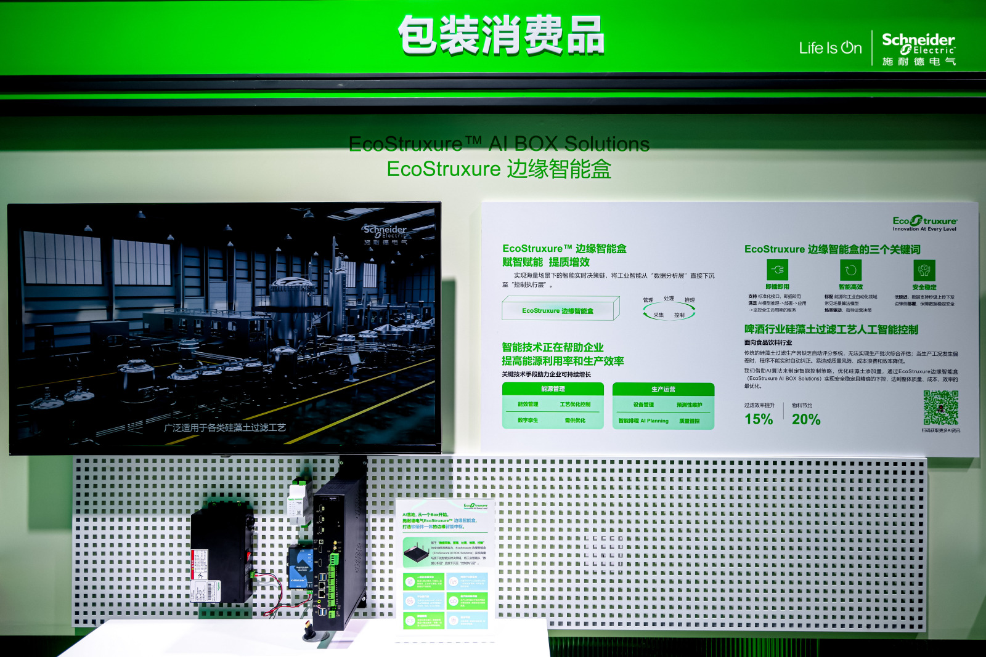Image resolution: width=986 pixels, height=657 pixels.
Task: Click the shield icon above 安全稳定
Action: [x=924, y=270]
